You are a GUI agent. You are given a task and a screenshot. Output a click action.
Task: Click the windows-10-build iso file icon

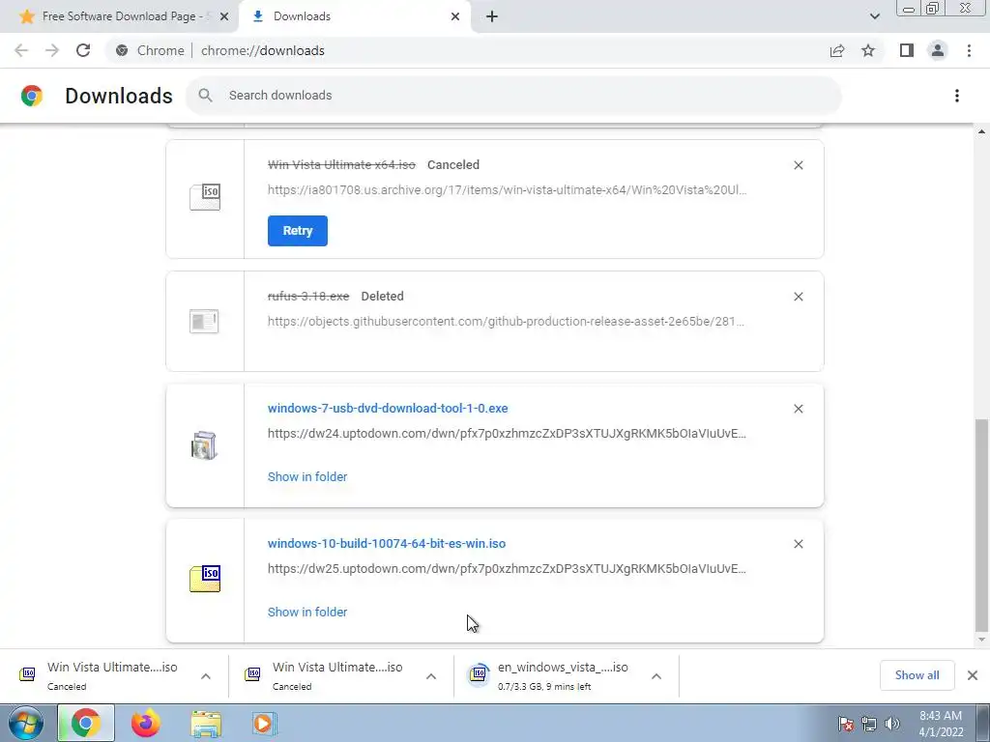coord(205,579)
